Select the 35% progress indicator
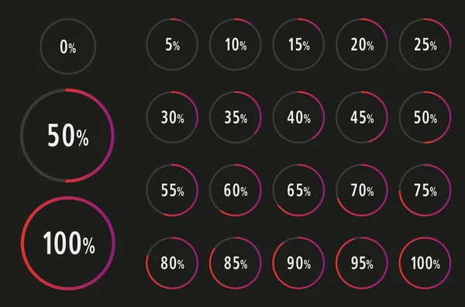465x307 pixels. [235, 118]
